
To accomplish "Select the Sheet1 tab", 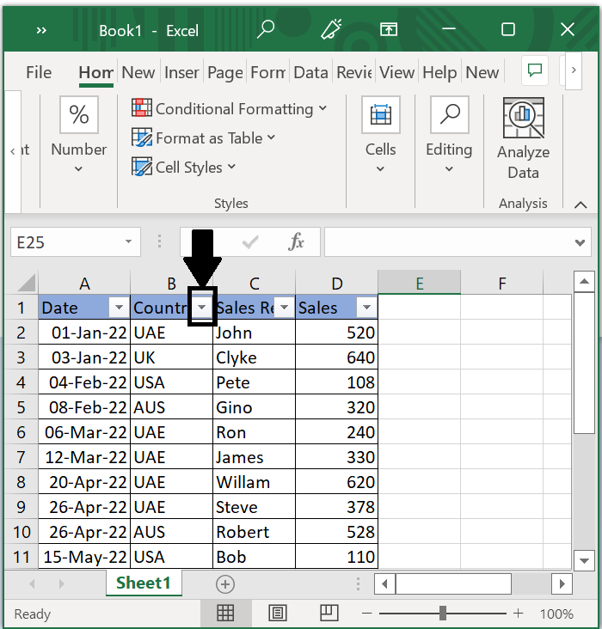I will pos(144,583).
